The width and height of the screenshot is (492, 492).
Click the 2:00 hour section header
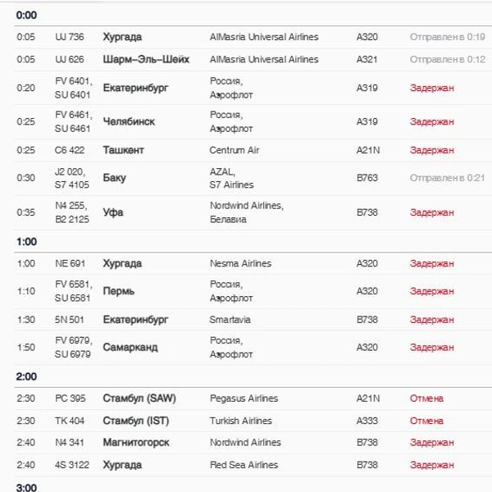click(27, 376)
